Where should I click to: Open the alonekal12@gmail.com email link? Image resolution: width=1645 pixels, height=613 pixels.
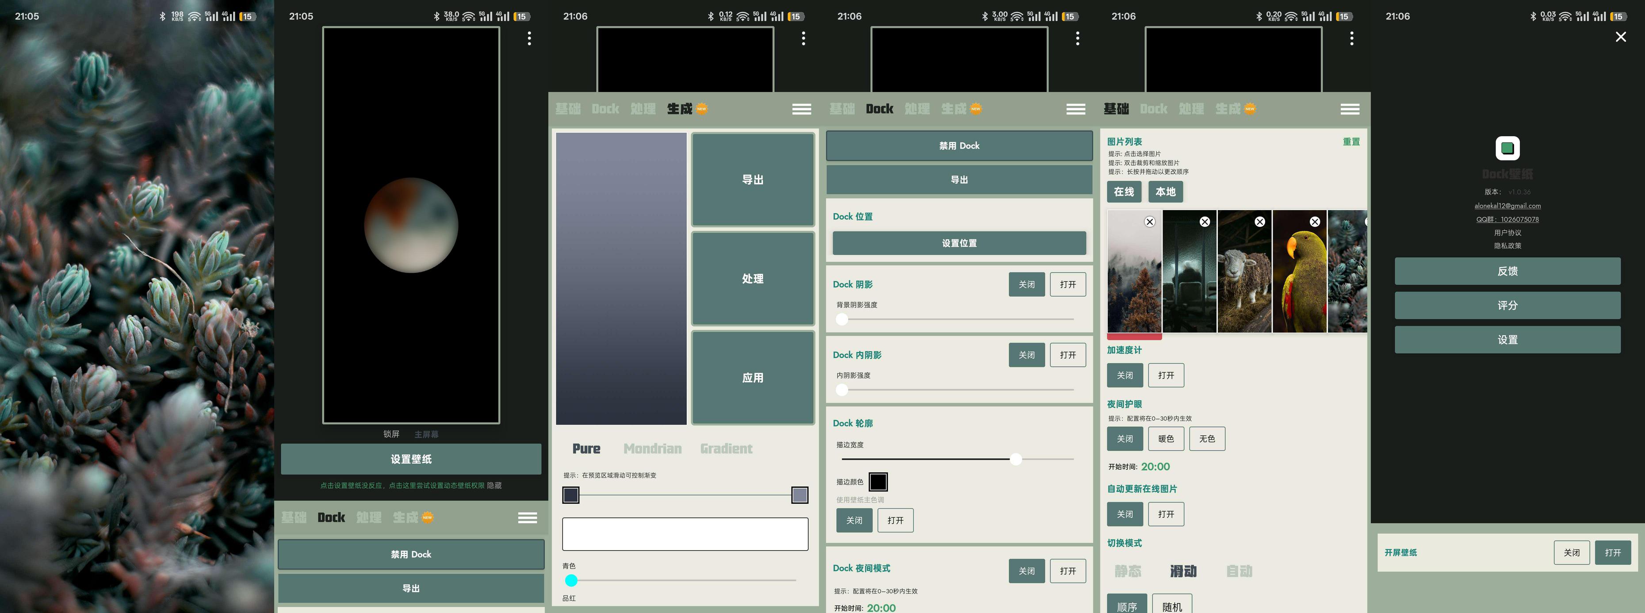coord(1507,206)
